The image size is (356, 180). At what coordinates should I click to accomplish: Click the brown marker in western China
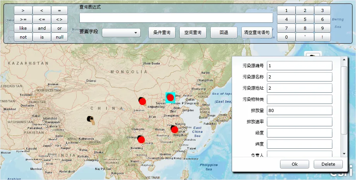coord(91,120)
